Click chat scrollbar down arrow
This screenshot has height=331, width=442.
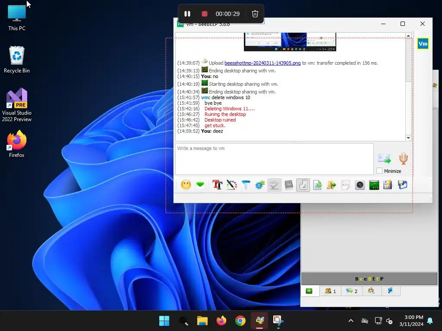(x=408, y=138)
